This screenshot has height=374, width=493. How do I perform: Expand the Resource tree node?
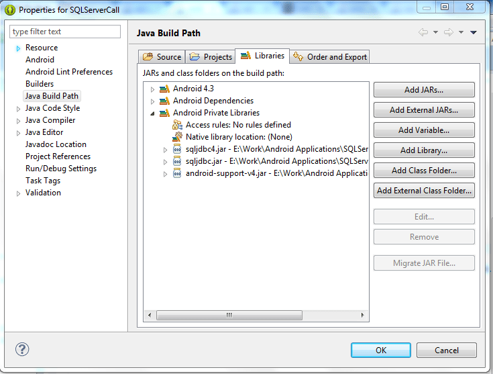click(18, 48)
